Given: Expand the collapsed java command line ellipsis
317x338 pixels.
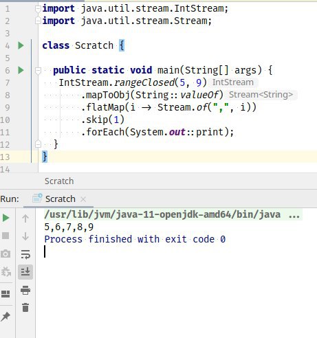Looking at the screenshot, I should point(294,215).
